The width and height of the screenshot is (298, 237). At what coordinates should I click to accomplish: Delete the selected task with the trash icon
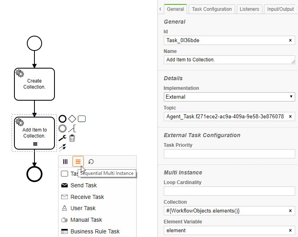[72, 138]
